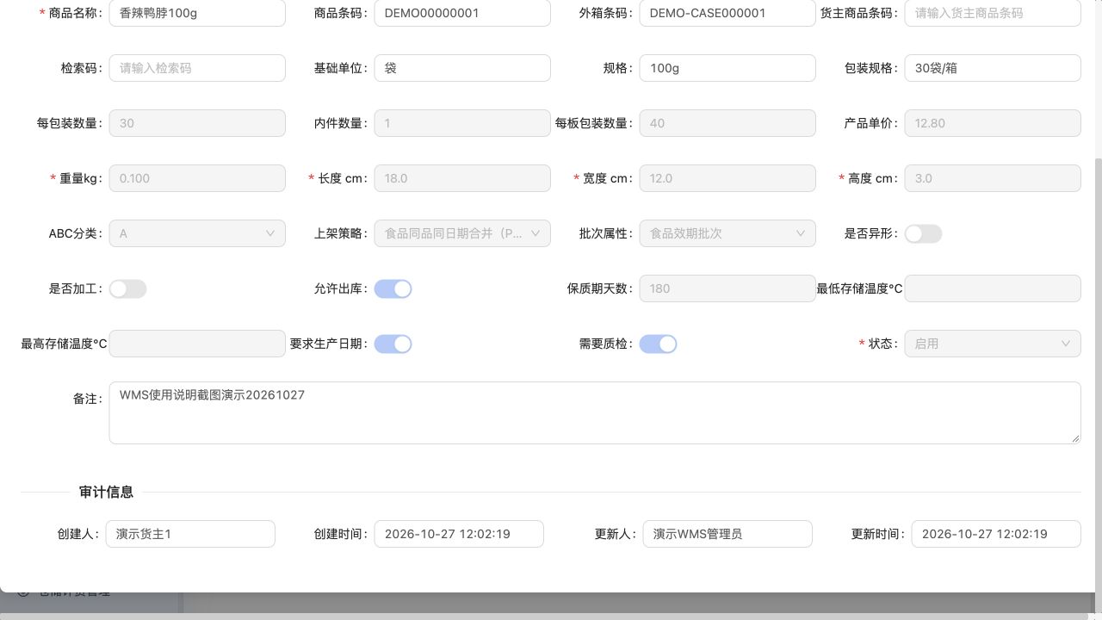Click the 更新人 field 演示WMS管理员

(x=727, y=534)
